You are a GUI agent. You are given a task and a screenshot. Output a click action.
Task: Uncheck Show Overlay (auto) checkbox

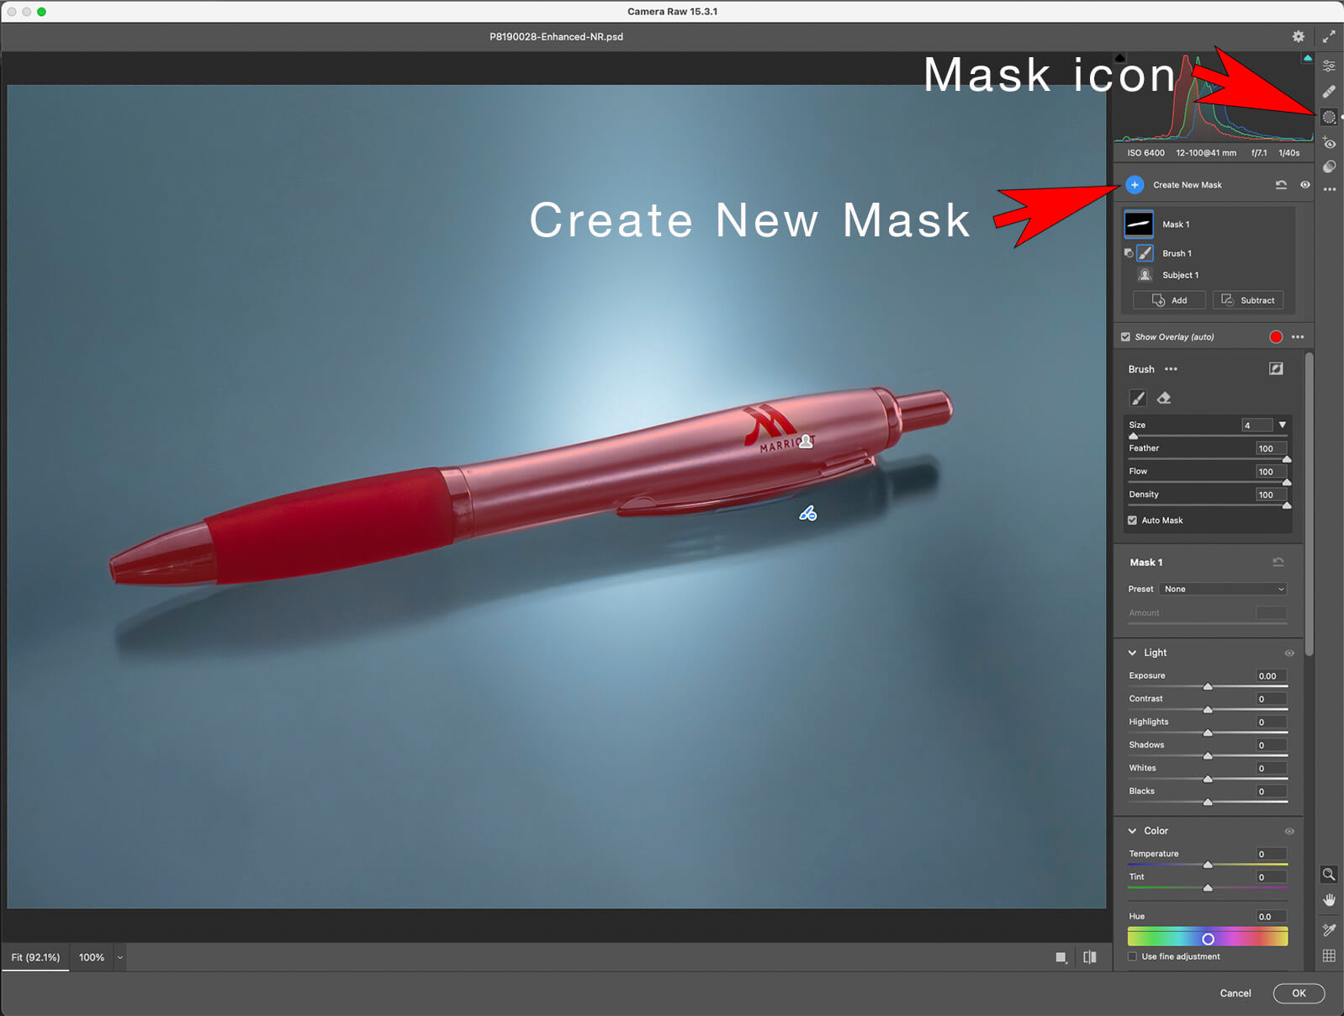pos(1125,337)
